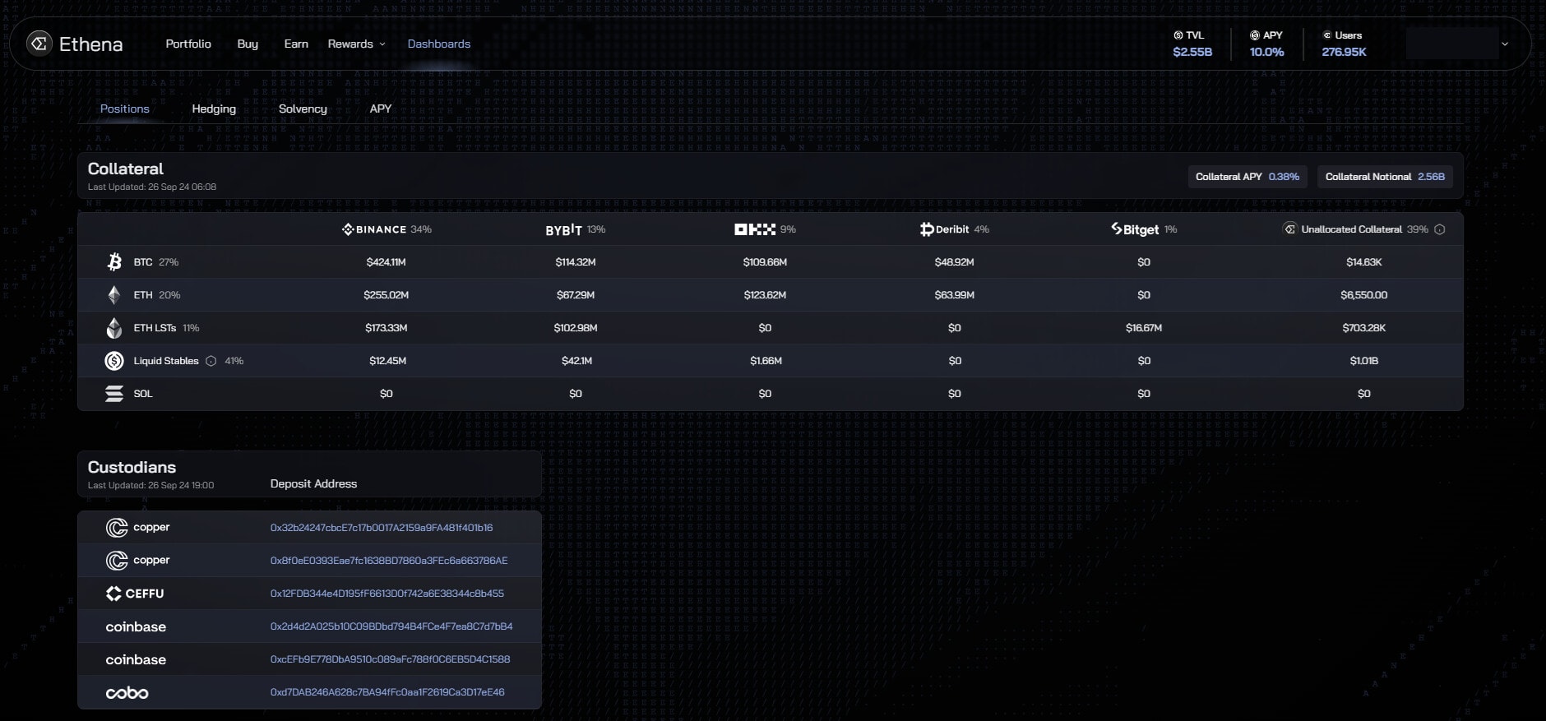Image resolution: width=1546 pixels, height=721 pixels.
Task: Click the Liquid Stables dollar icon
Action: [x=114, y=361]
